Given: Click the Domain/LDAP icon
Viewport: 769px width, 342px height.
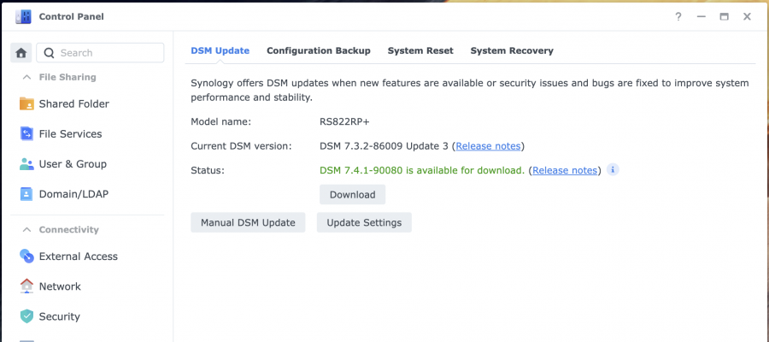Looking at the screenshot, I should point(26,194).
